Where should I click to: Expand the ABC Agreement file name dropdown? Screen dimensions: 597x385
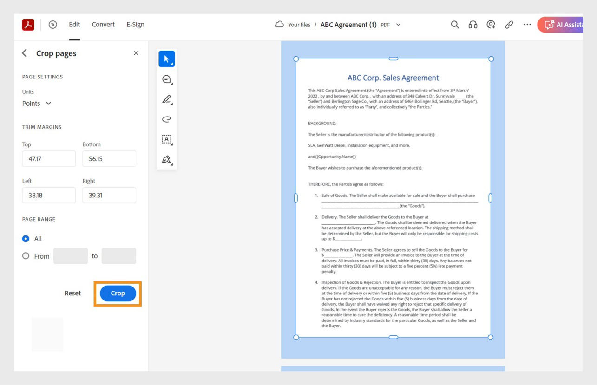click(x=398, y=25)
